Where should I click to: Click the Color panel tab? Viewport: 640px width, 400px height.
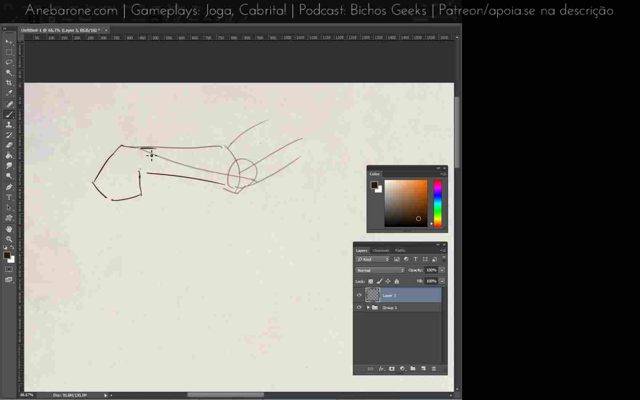pyautogui.click(x=374, y=174)
